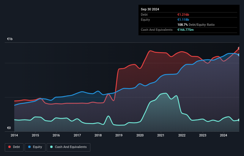Click the €1.216b Debt value in tooltip
Image resolution: width=244 pixels, height=156 pixels.
(x=183, y=15)
